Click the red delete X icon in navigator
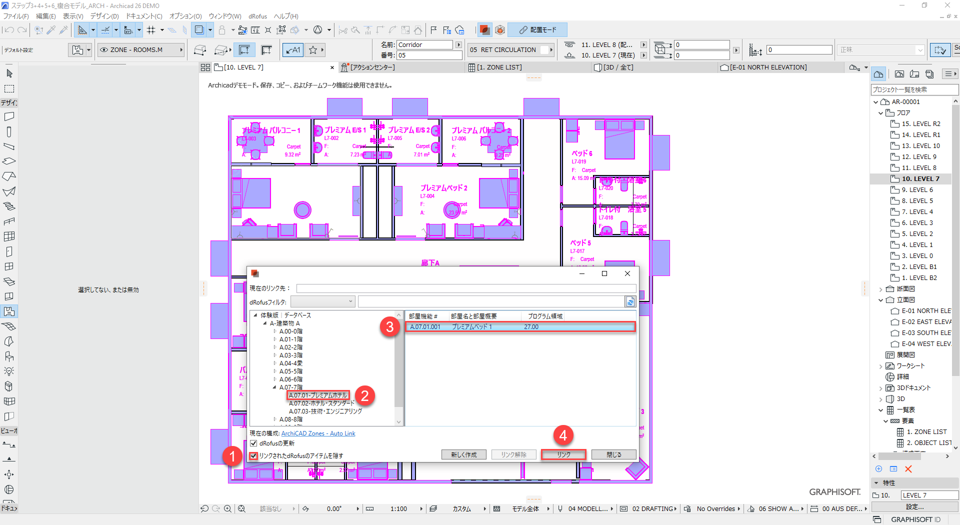Screen dimensions: 960x525 tap(908, 469)
